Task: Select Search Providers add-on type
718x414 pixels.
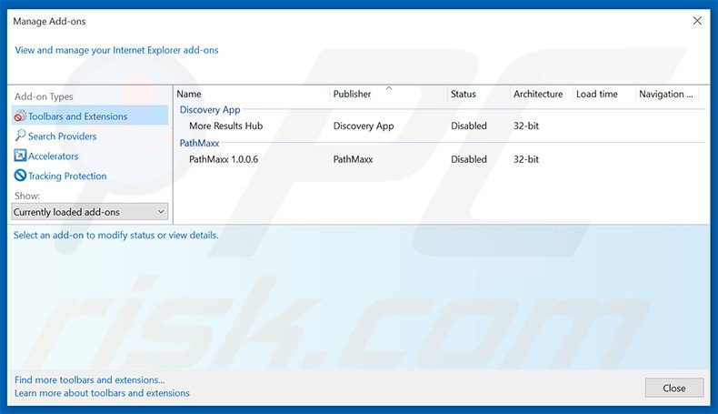Action: (x=62, y=136)
